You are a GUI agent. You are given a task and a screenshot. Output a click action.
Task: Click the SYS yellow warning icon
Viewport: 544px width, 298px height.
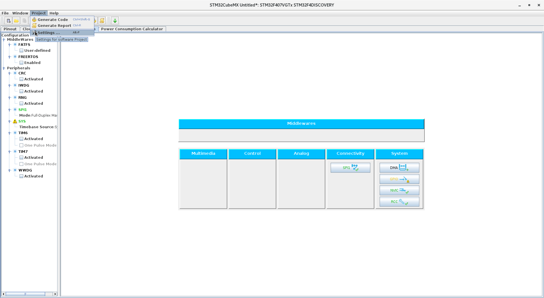point(15,121)
